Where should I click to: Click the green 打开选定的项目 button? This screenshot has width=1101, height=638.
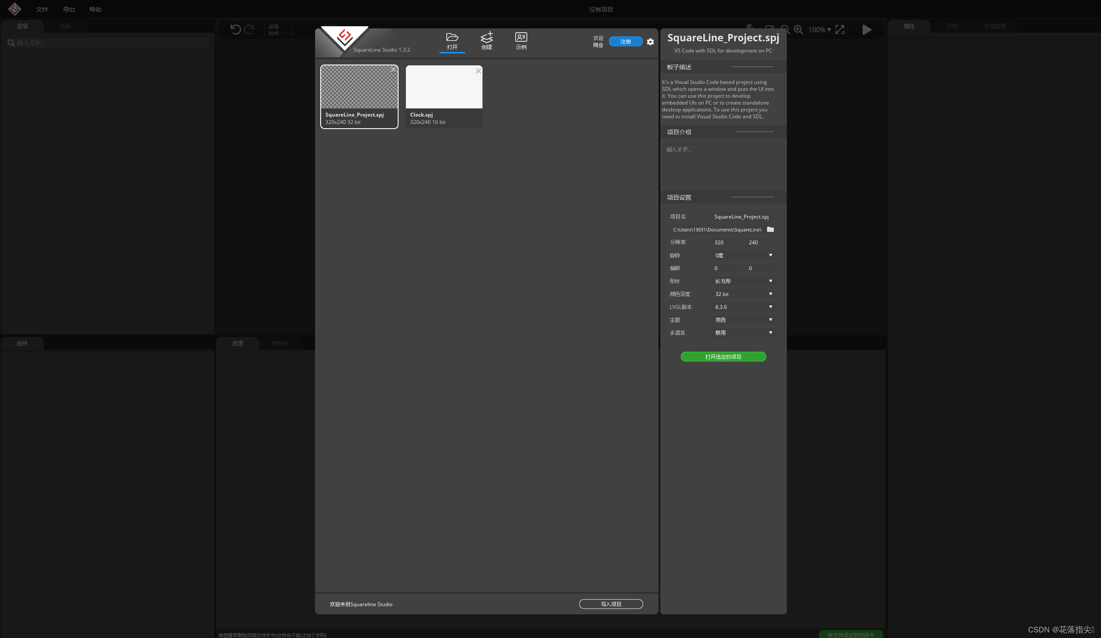pyautogui.click(x=723, y=357)
